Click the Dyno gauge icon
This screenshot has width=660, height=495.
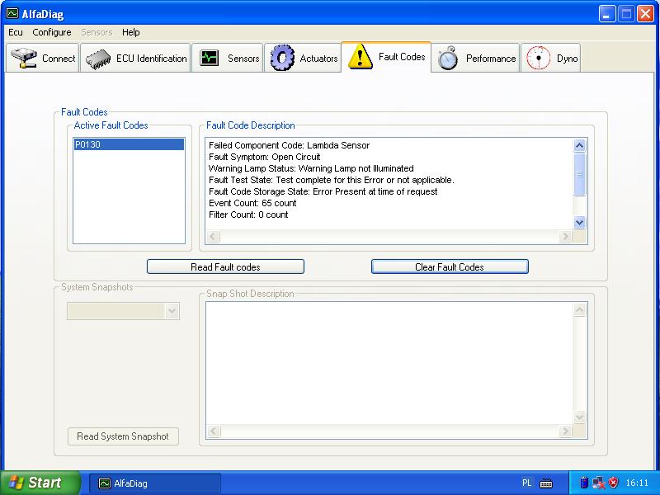tap(539, 59)
